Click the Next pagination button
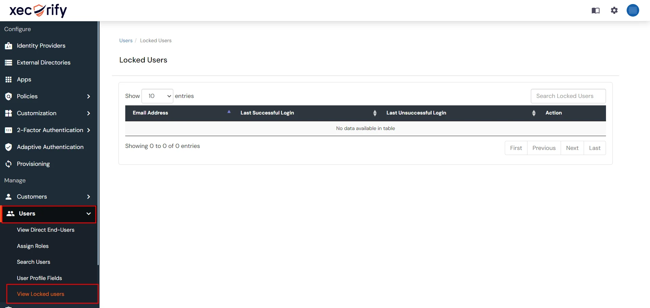The image size is (650, 308). pyautogui.click(x=572, y=148)
